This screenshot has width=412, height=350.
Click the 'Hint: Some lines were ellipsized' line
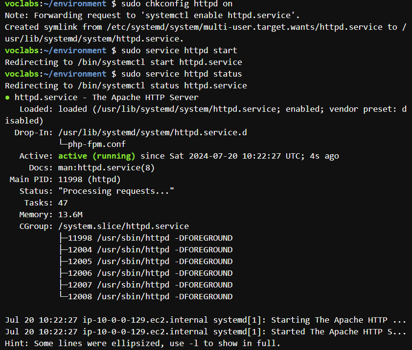point(143,344)
